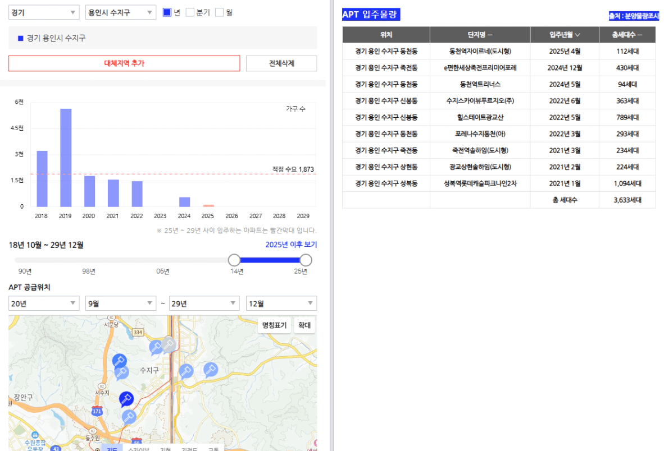Click the 확대 map button
The width and height of the screenshot is (664, 451).
click(x=304, y=325)
